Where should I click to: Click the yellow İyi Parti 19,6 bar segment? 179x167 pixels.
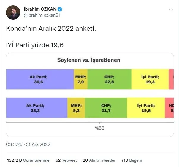[x=146, y=108]
